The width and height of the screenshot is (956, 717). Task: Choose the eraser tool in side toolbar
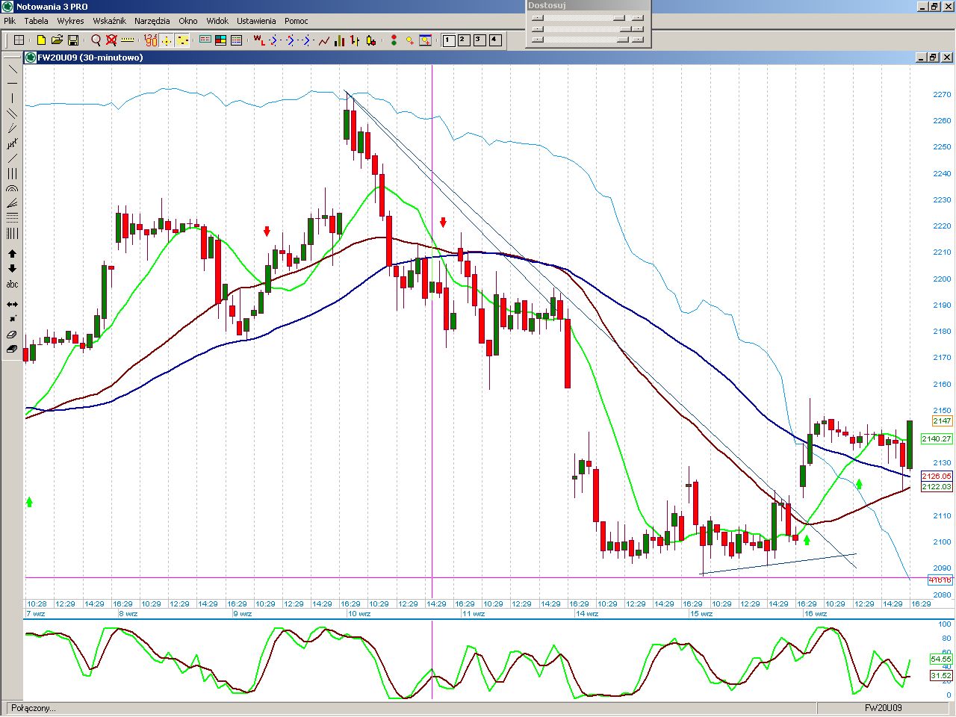[x=12, y=335]
